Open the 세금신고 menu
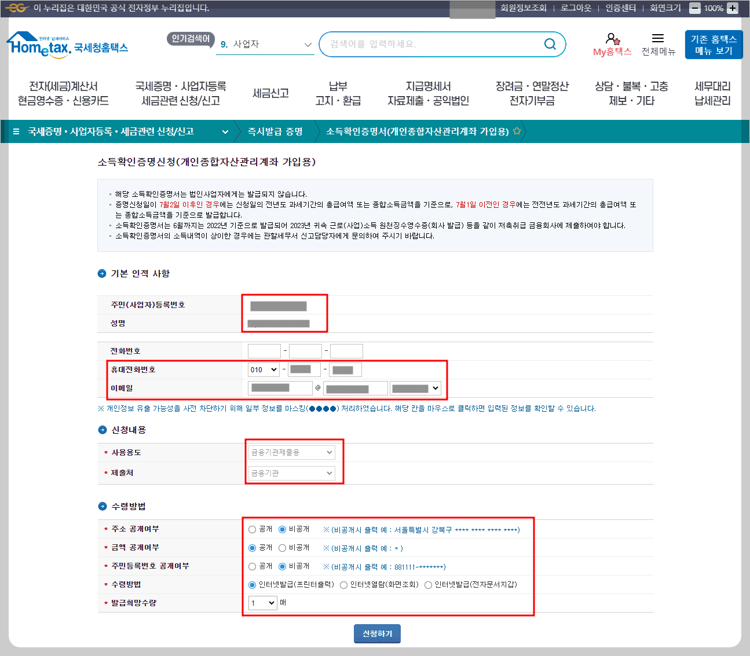The width and height of the screenshot is (750, 656). [270, 93]
